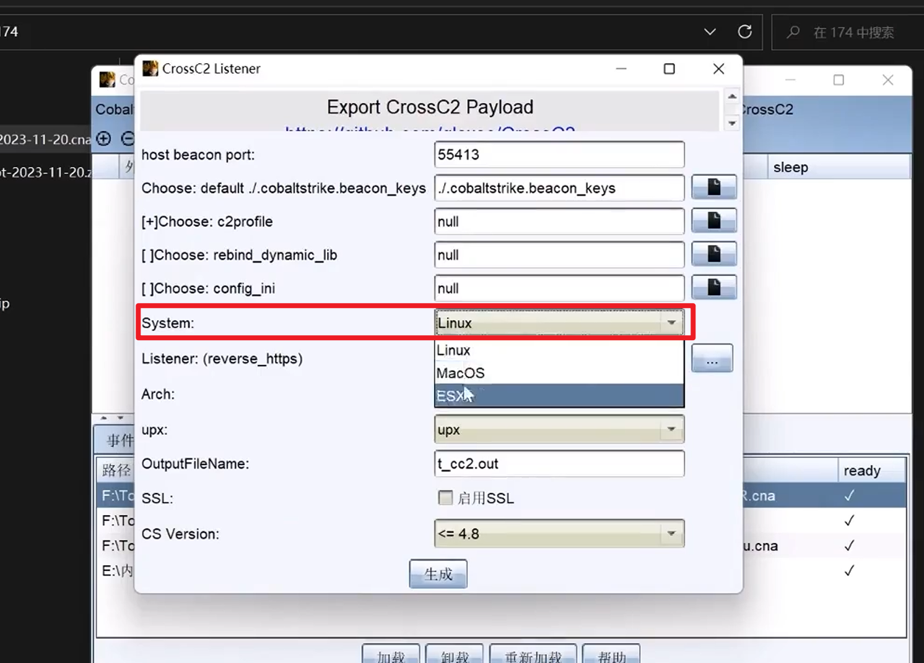Click the ready column header
This screenshot has height=663, width=924.
pyautogui.click(x=871, y=471)
